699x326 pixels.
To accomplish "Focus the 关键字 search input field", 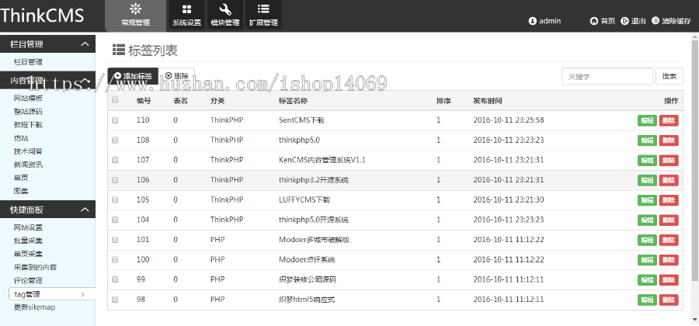I will click(x=607, y=76).
